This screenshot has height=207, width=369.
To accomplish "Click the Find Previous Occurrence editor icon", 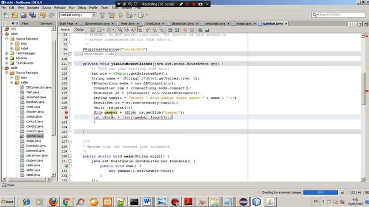I will click(127, 30).
